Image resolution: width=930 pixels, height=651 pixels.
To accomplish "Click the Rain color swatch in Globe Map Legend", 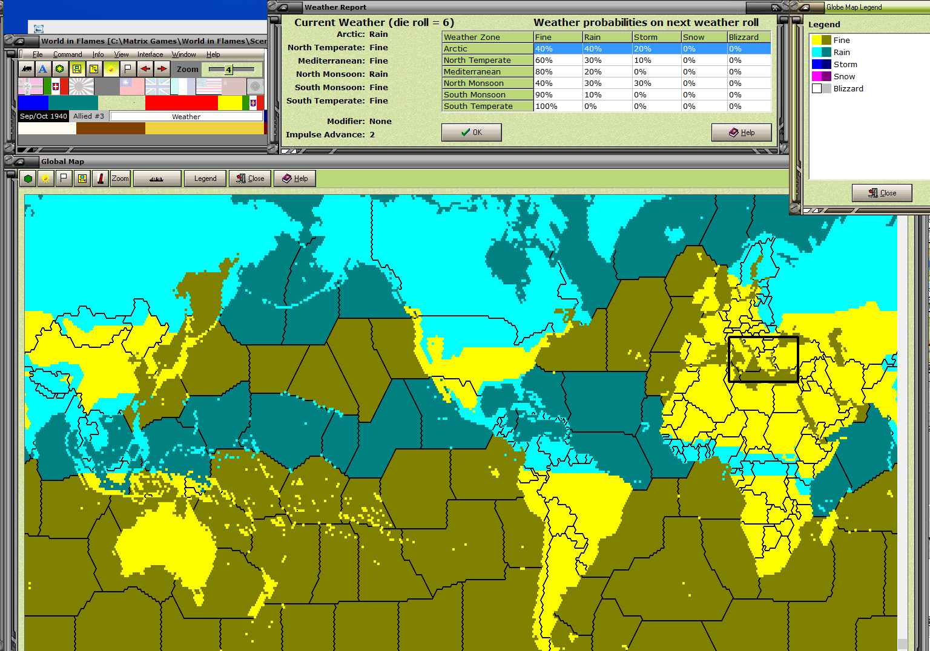I will tap(822, 52).
